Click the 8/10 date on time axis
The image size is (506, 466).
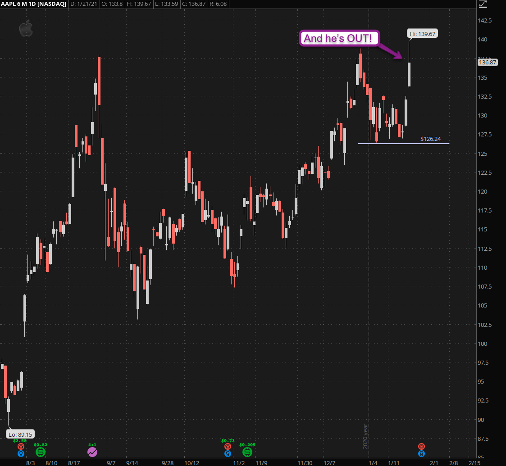(x=51, y=463)
